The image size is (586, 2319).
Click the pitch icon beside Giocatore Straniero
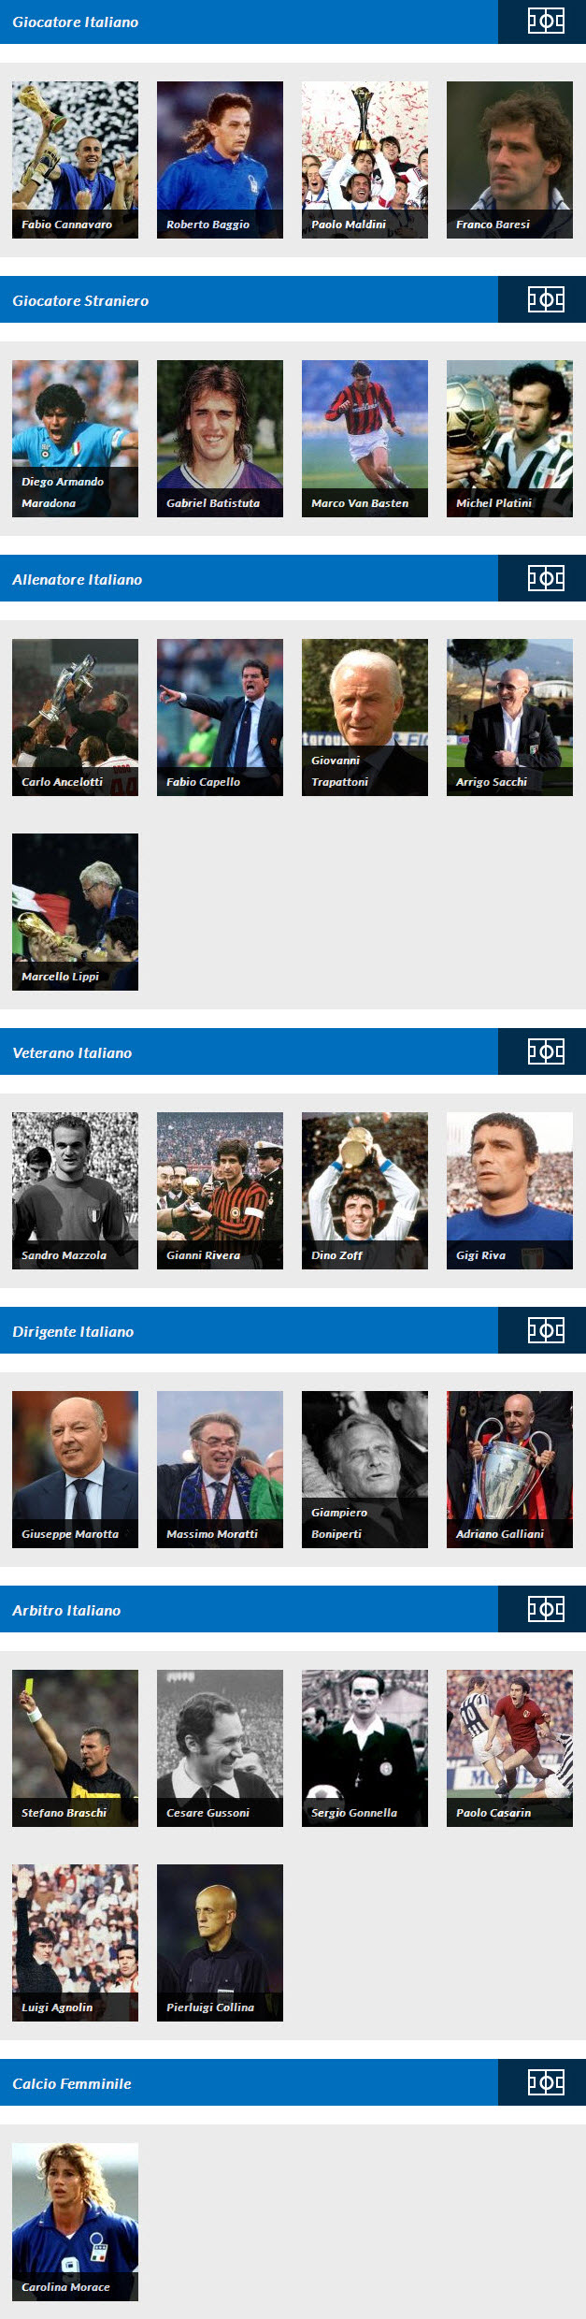[546, 299]
